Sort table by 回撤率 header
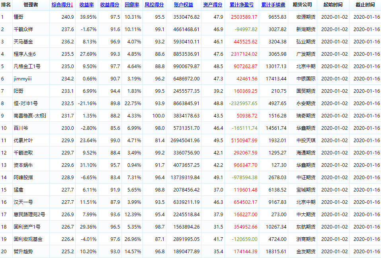The height and width of the screenshot is (258, 381). (x=132, y=5)
